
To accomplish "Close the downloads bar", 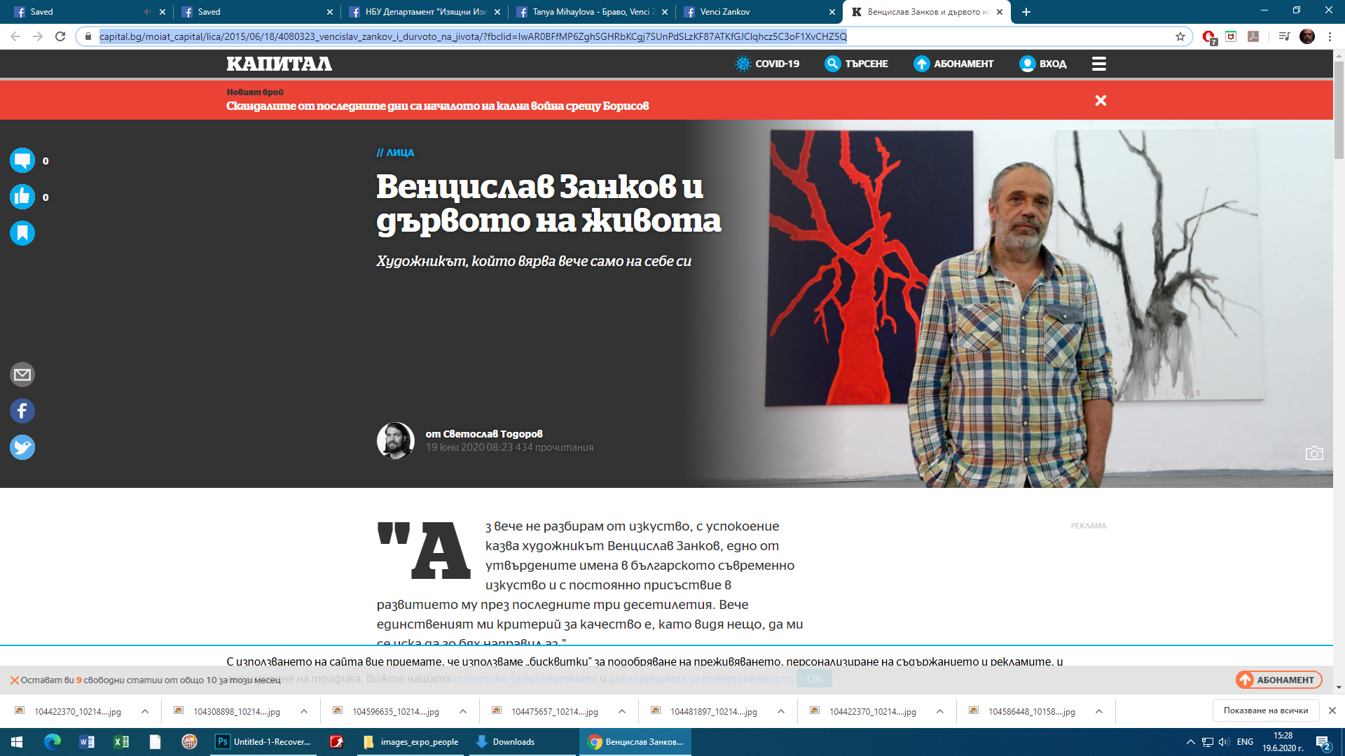I will (x=1332, y=710).
